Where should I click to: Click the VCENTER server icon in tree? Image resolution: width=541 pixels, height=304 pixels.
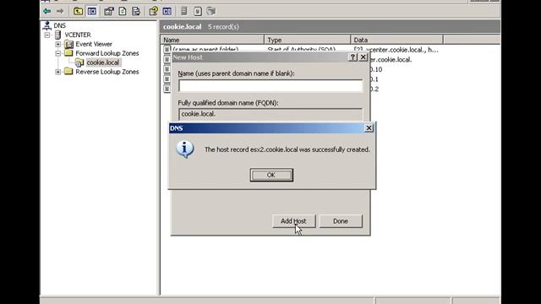(58, 35)
